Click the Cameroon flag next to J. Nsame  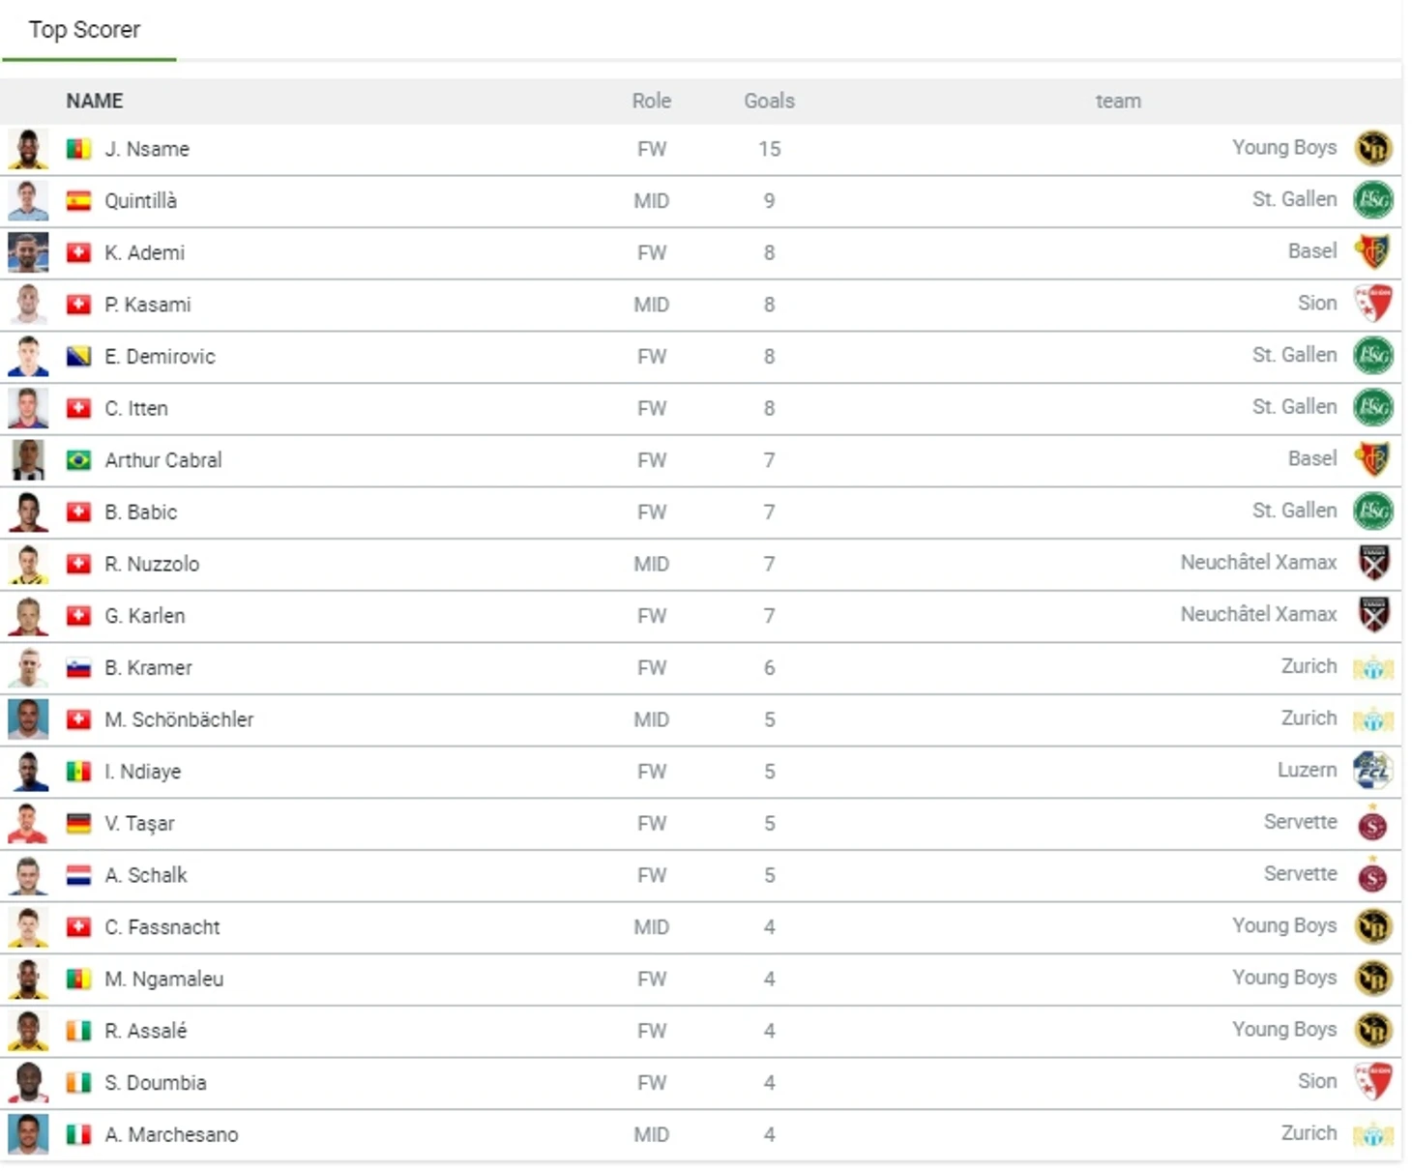[x=78, y=149]
